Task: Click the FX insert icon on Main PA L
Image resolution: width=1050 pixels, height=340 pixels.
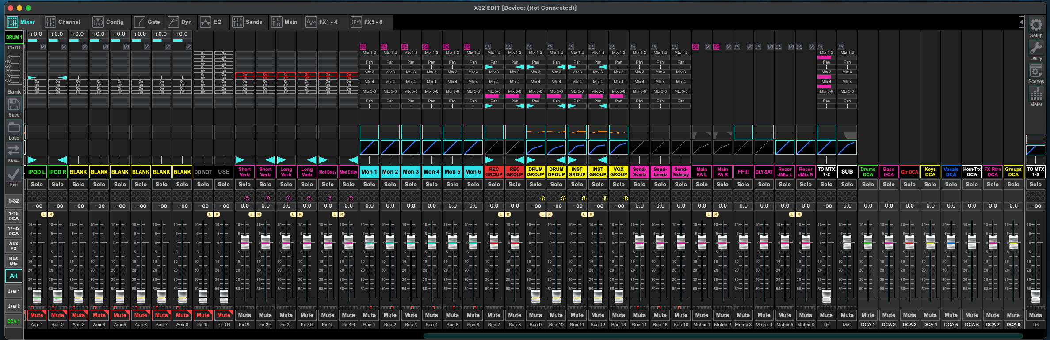Action: pos(695,46)
